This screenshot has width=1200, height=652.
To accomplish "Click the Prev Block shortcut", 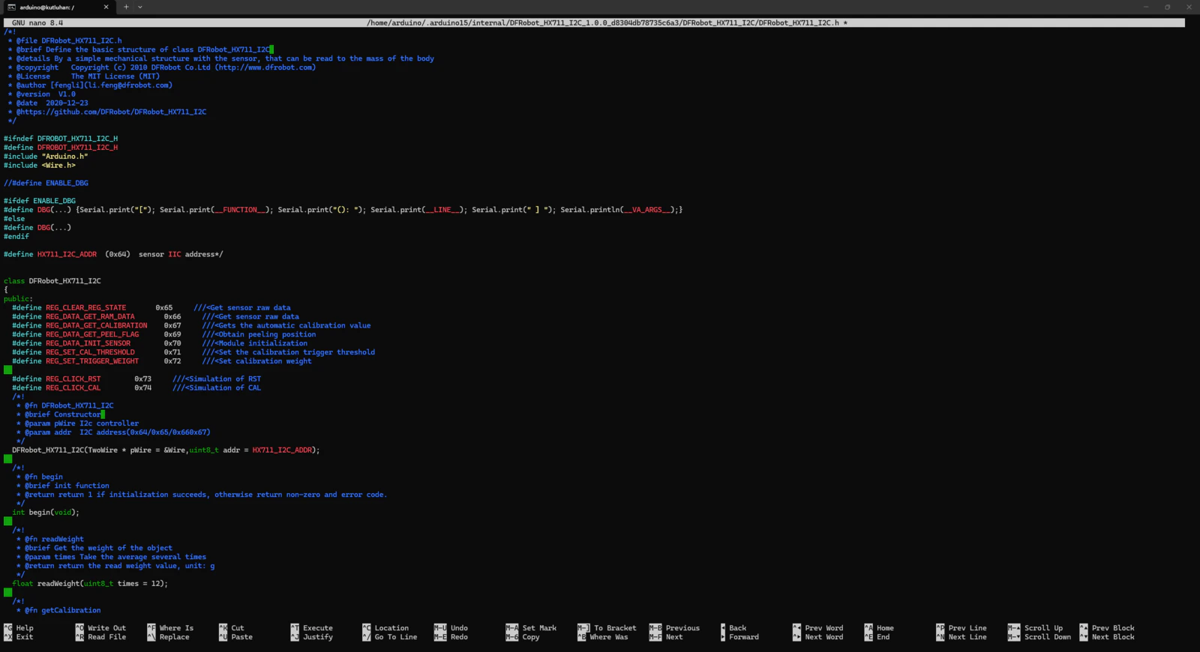I will [x=1113, y=628].
